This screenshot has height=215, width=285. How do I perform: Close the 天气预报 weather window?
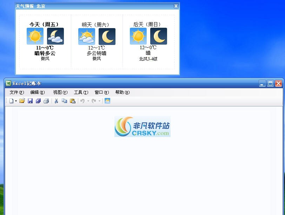pos(175,6)
